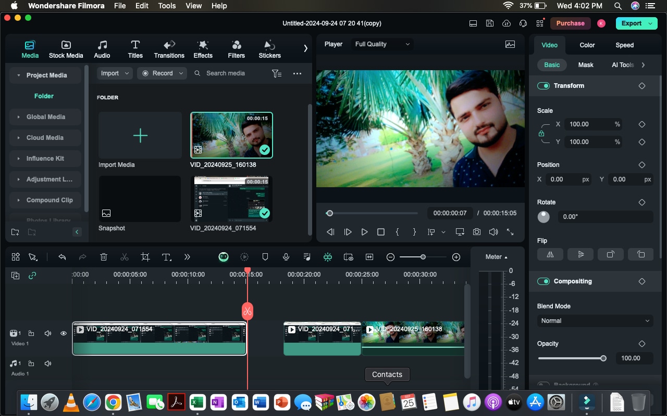Mute the Video 1 track
The height and width of the screenshot is (416, 667).
(48, 333)
